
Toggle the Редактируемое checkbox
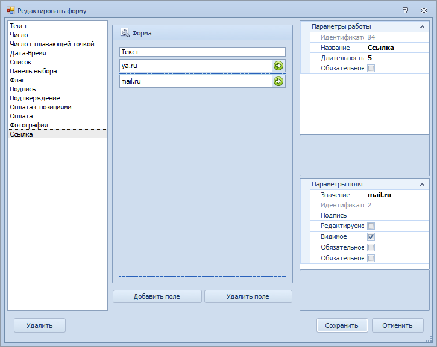pyautogui.click(x=371, y=226)
